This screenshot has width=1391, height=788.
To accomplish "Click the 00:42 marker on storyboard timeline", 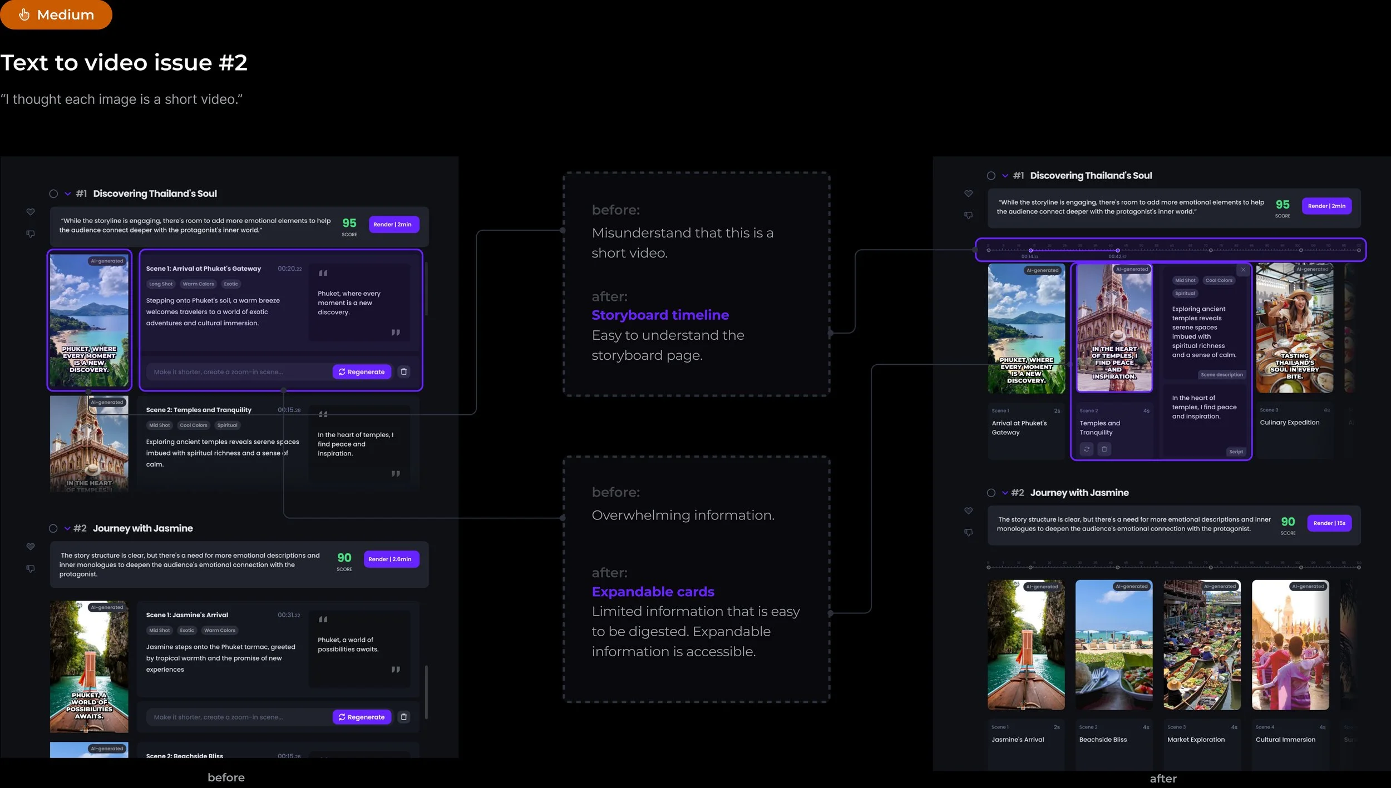I will pos(1117,251).
